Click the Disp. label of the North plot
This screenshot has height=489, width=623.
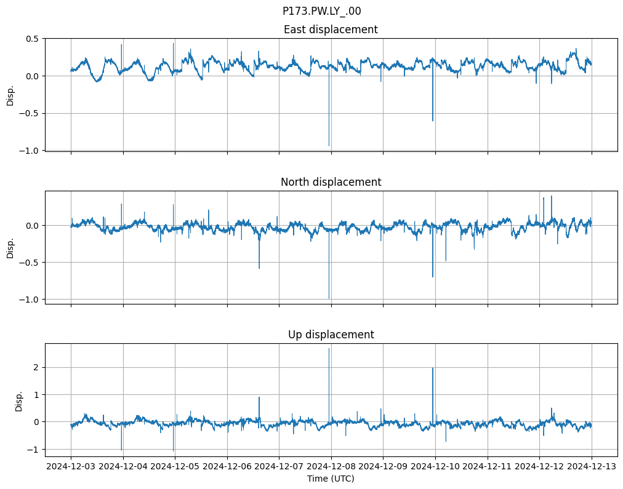[10, 248]
